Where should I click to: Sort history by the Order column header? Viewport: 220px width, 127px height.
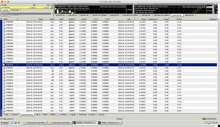pos(10,19)
